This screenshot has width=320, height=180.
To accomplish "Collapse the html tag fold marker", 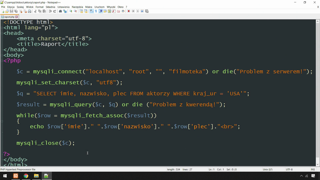I will (2, 28).
